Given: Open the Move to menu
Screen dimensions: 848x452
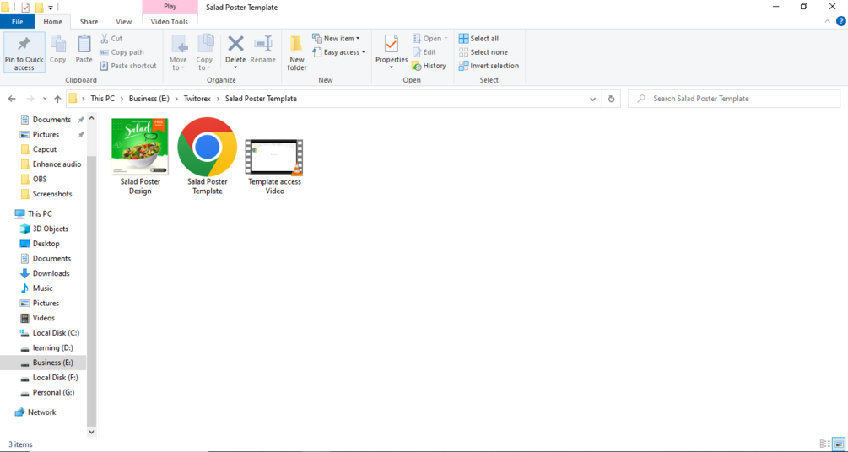Looking at the screenshot, I should click(x=178, y=52).
